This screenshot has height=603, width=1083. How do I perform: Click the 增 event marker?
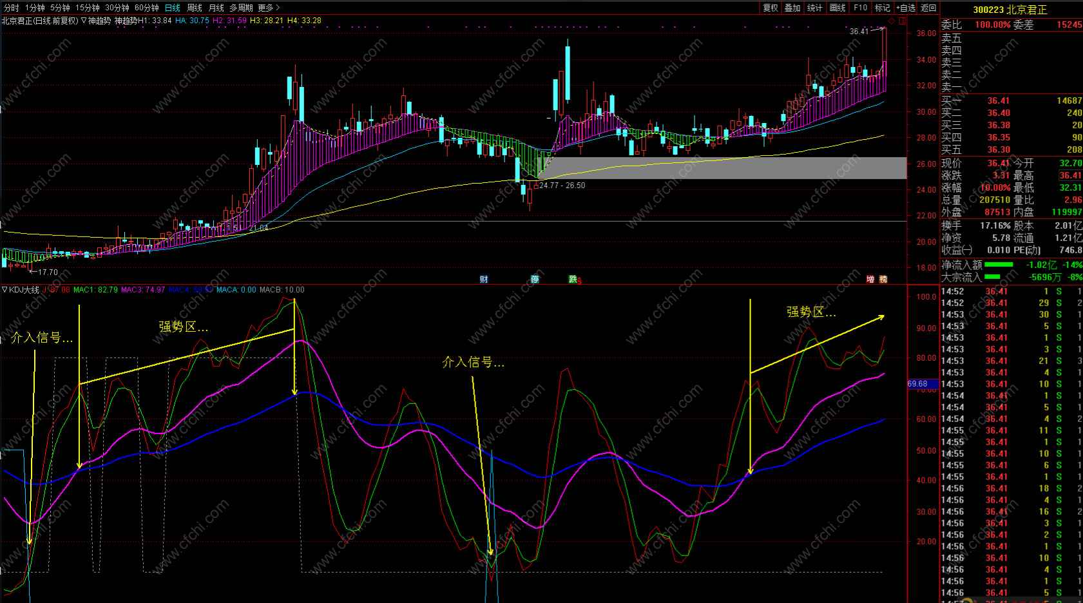click(870, 279)
